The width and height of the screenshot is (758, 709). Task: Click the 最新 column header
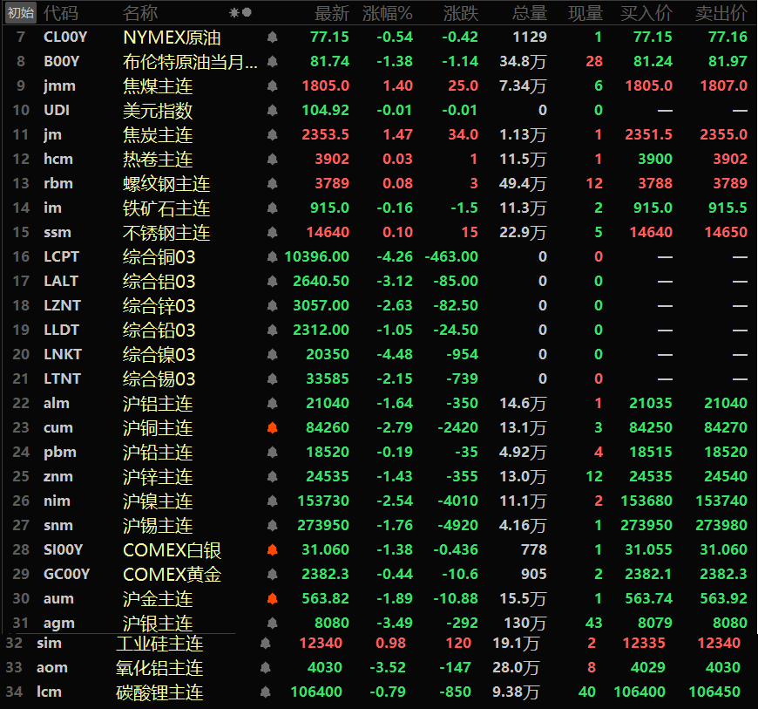332,13
